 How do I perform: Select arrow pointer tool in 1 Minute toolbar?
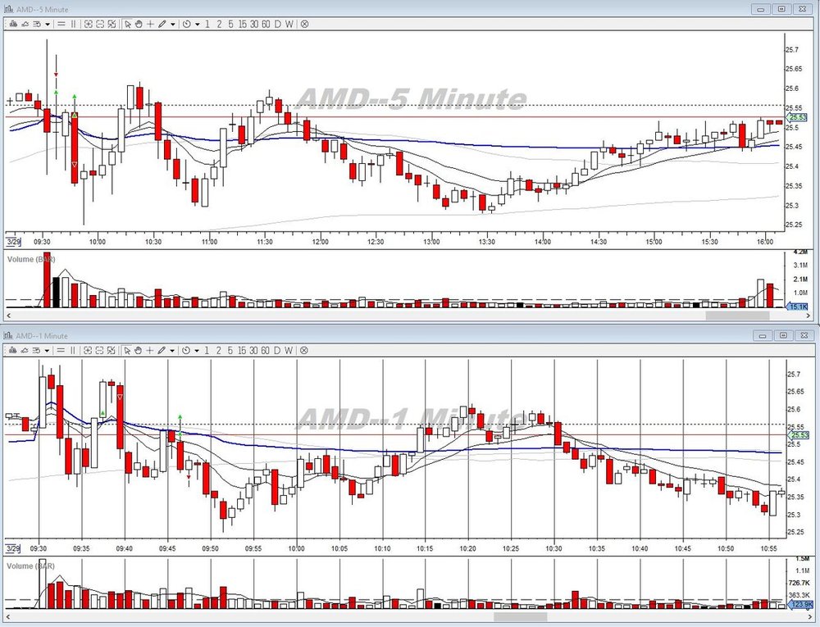(127, 350)
